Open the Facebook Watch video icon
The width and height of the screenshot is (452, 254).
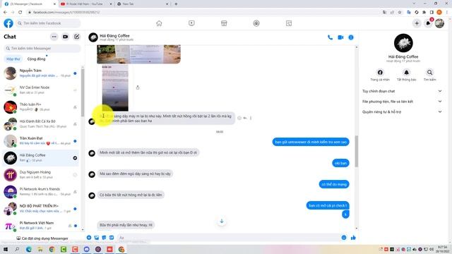[x=191, y=23]
